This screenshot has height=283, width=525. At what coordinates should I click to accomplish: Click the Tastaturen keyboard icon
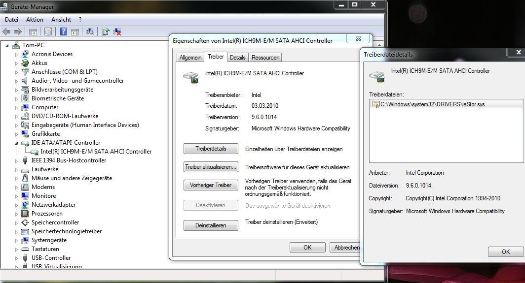point(25,249)
